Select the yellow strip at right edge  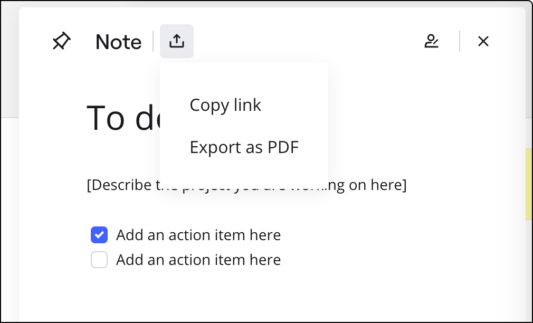click(x=529, y=184)
